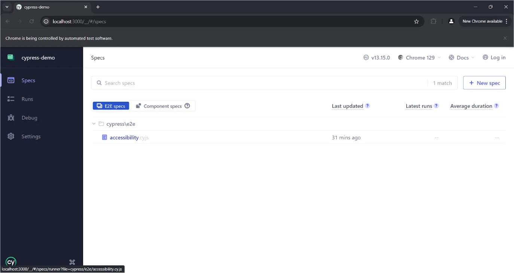Collapse the cypress\e2e folder
Image resolution: width=514 pixels, height=273 pixels.
(x=94, y=123)
